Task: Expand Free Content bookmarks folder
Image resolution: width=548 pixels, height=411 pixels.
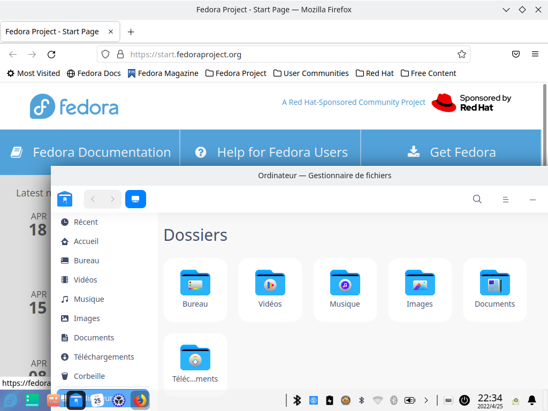Action: tap(429, 73)
